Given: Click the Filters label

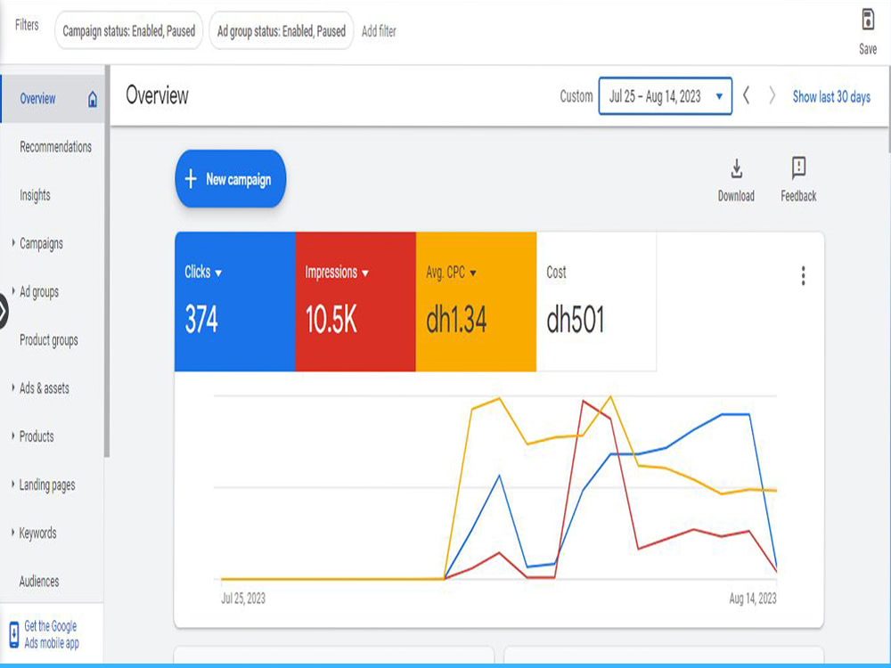Looking at the screenshot, I should (27, 25).
